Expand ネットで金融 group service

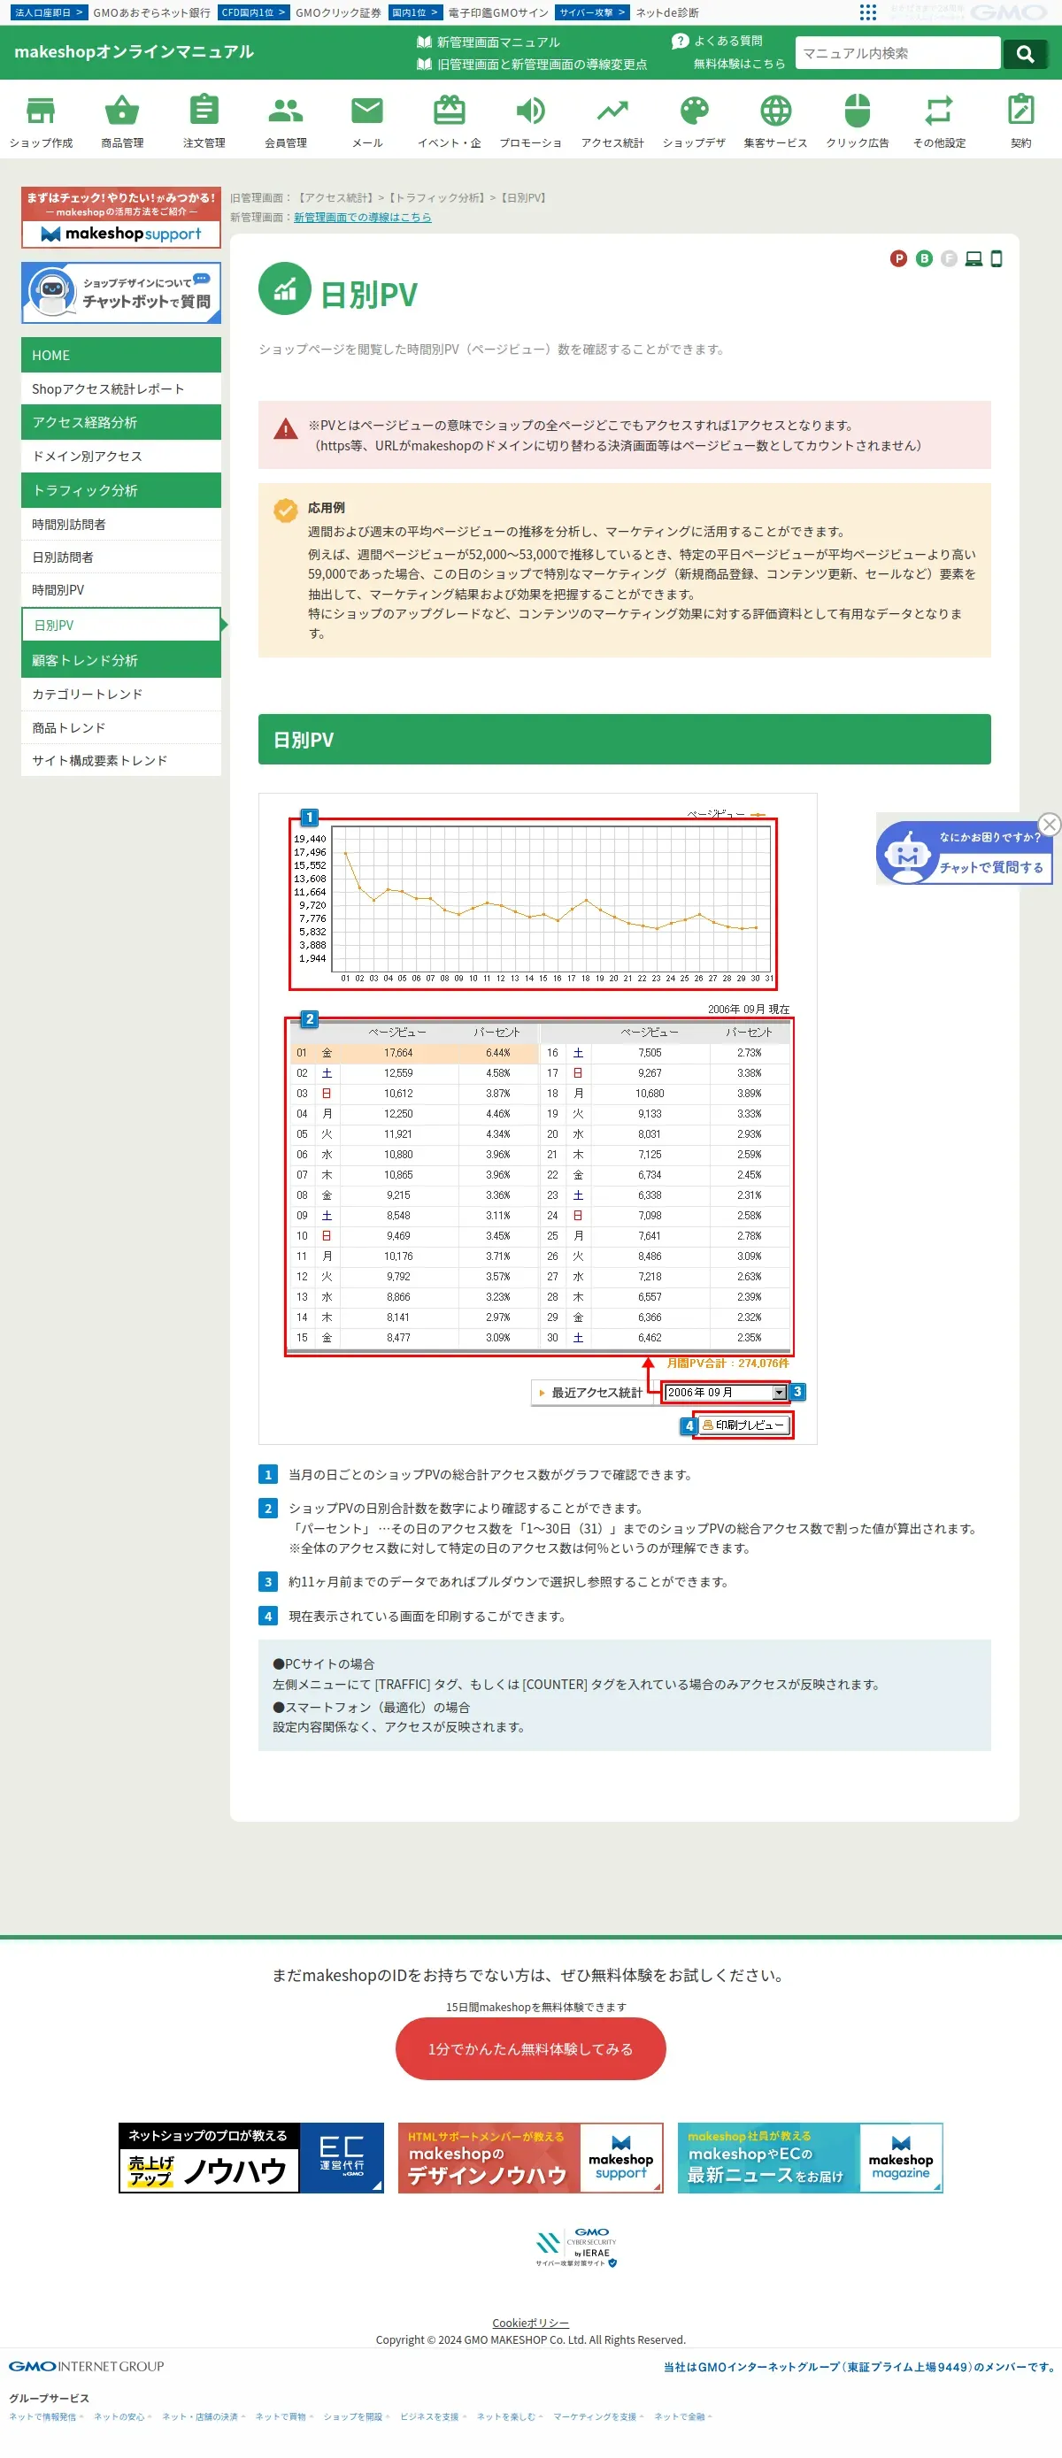683,2417
